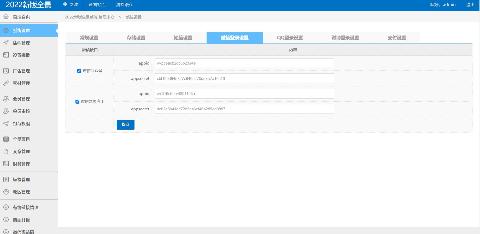The width and height of the screenshot is (480, 234).
Task: Click the 提交 submit button
Action: [126, 124]
